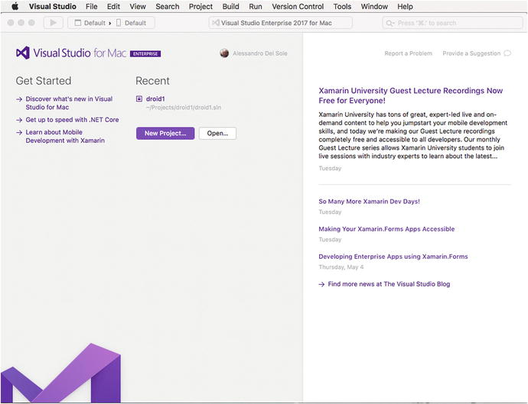Open Get up to speed with .NET Core
Viewport: 528px width, 404px height.
pyautogui.click(x=72, y=120)
